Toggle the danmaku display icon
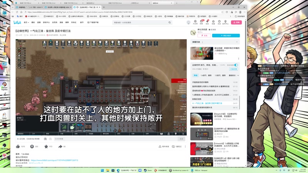This screenshot has width=308, height=173. pos(45,139)
